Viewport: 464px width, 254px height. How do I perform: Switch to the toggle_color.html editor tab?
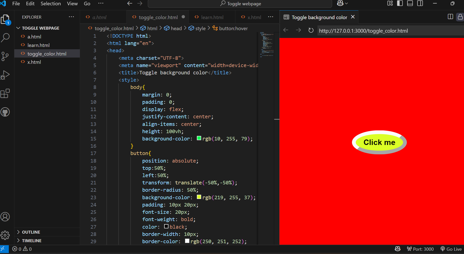(x=158, y=17)
